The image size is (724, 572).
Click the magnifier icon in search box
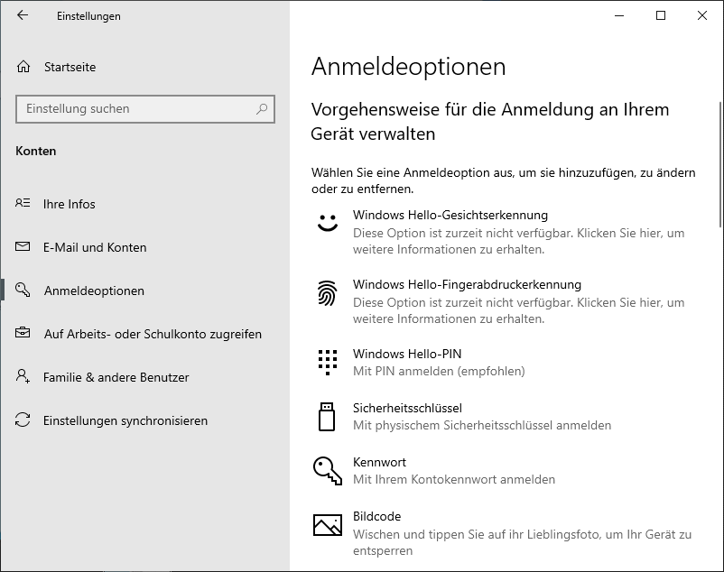click(x=262, y=109)
